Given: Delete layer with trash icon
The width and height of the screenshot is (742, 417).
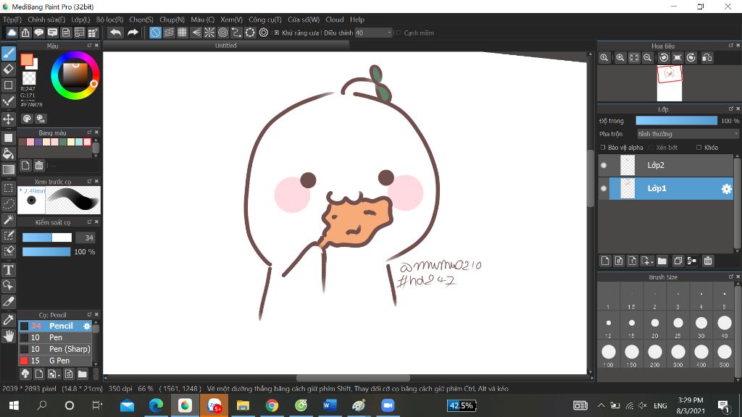Looking at the screenshot, I should click(708, 261).
